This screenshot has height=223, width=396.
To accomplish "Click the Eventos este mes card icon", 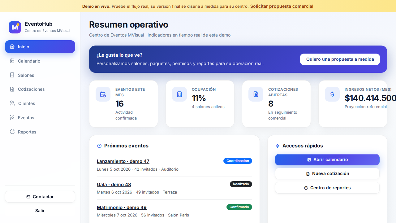I will coord(103,94).
